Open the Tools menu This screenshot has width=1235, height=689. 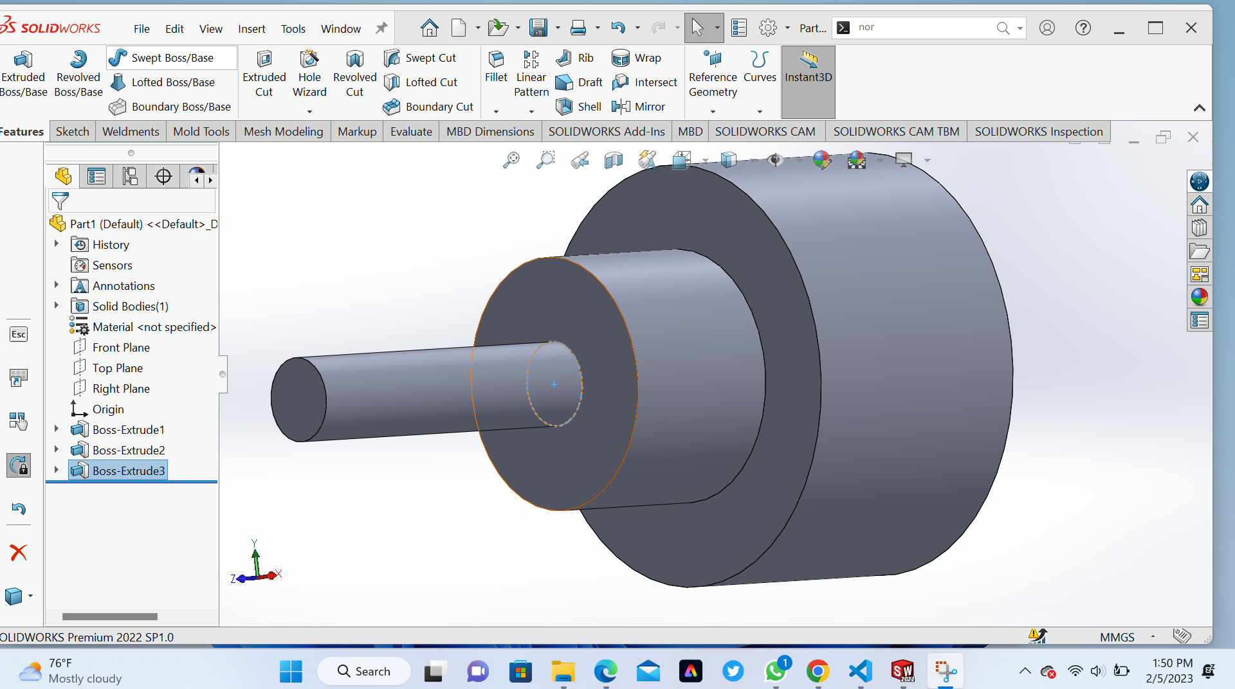pos(293,29)
